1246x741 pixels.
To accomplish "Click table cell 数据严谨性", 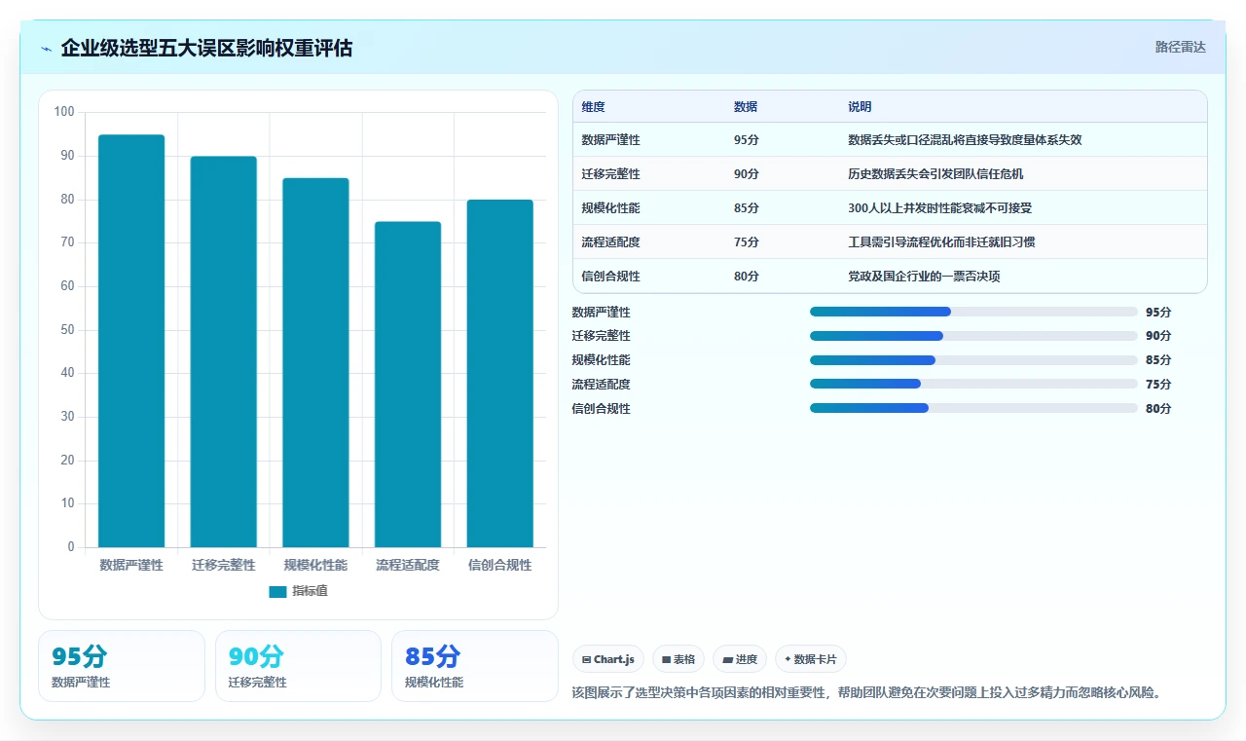I will (x=611, y=140).
